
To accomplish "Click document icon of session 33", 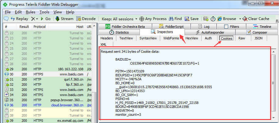I will [x=7, y=90].
